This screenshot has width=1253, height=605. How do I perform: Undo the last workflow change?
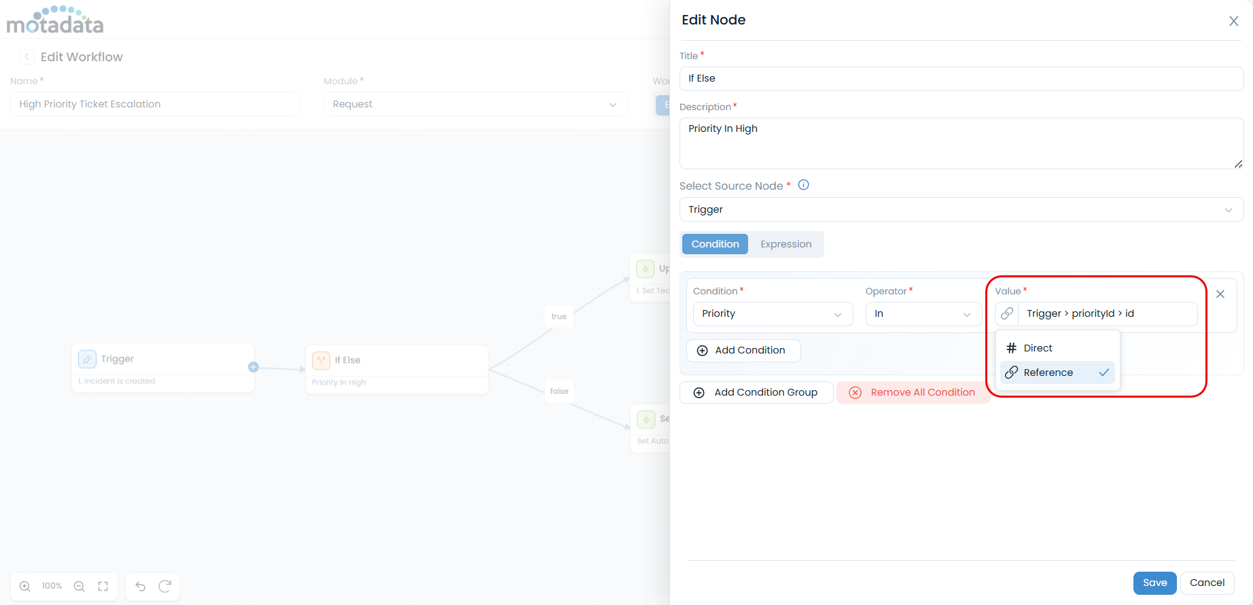click(141, 586)
